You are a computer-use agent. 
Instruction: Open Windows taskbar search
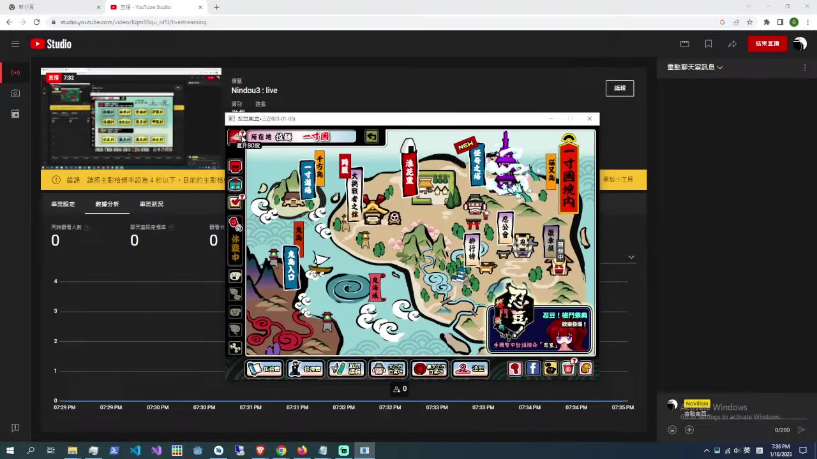click(31, 450)
